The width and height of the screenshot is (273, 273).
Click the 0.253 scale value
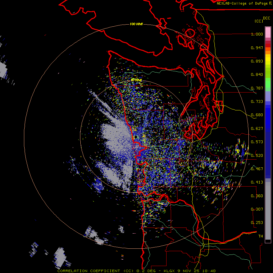pos(257,223)
